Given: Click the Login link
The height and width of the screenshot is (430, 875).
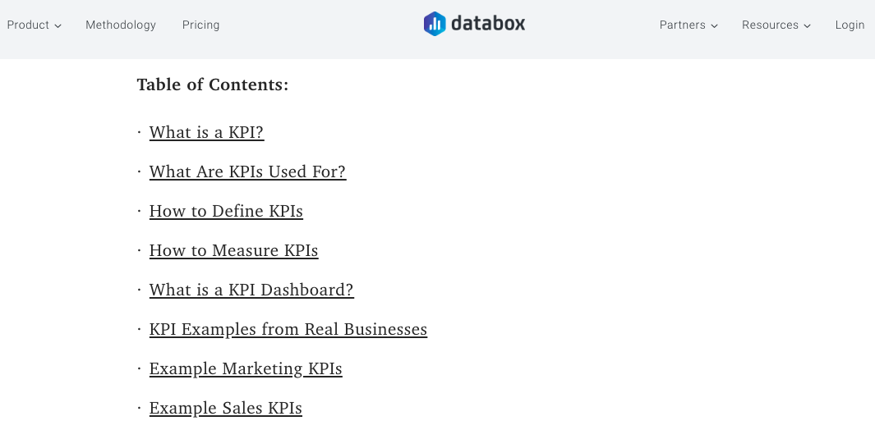Looking at the screenshot, I should coord(850,25).
